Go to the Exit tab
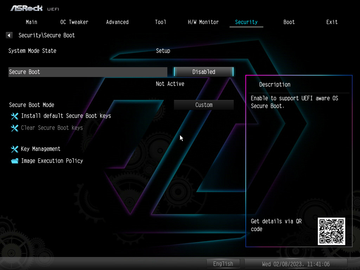Screen dimensions: 360x270 pyautogui.click(x=332, y=22)
